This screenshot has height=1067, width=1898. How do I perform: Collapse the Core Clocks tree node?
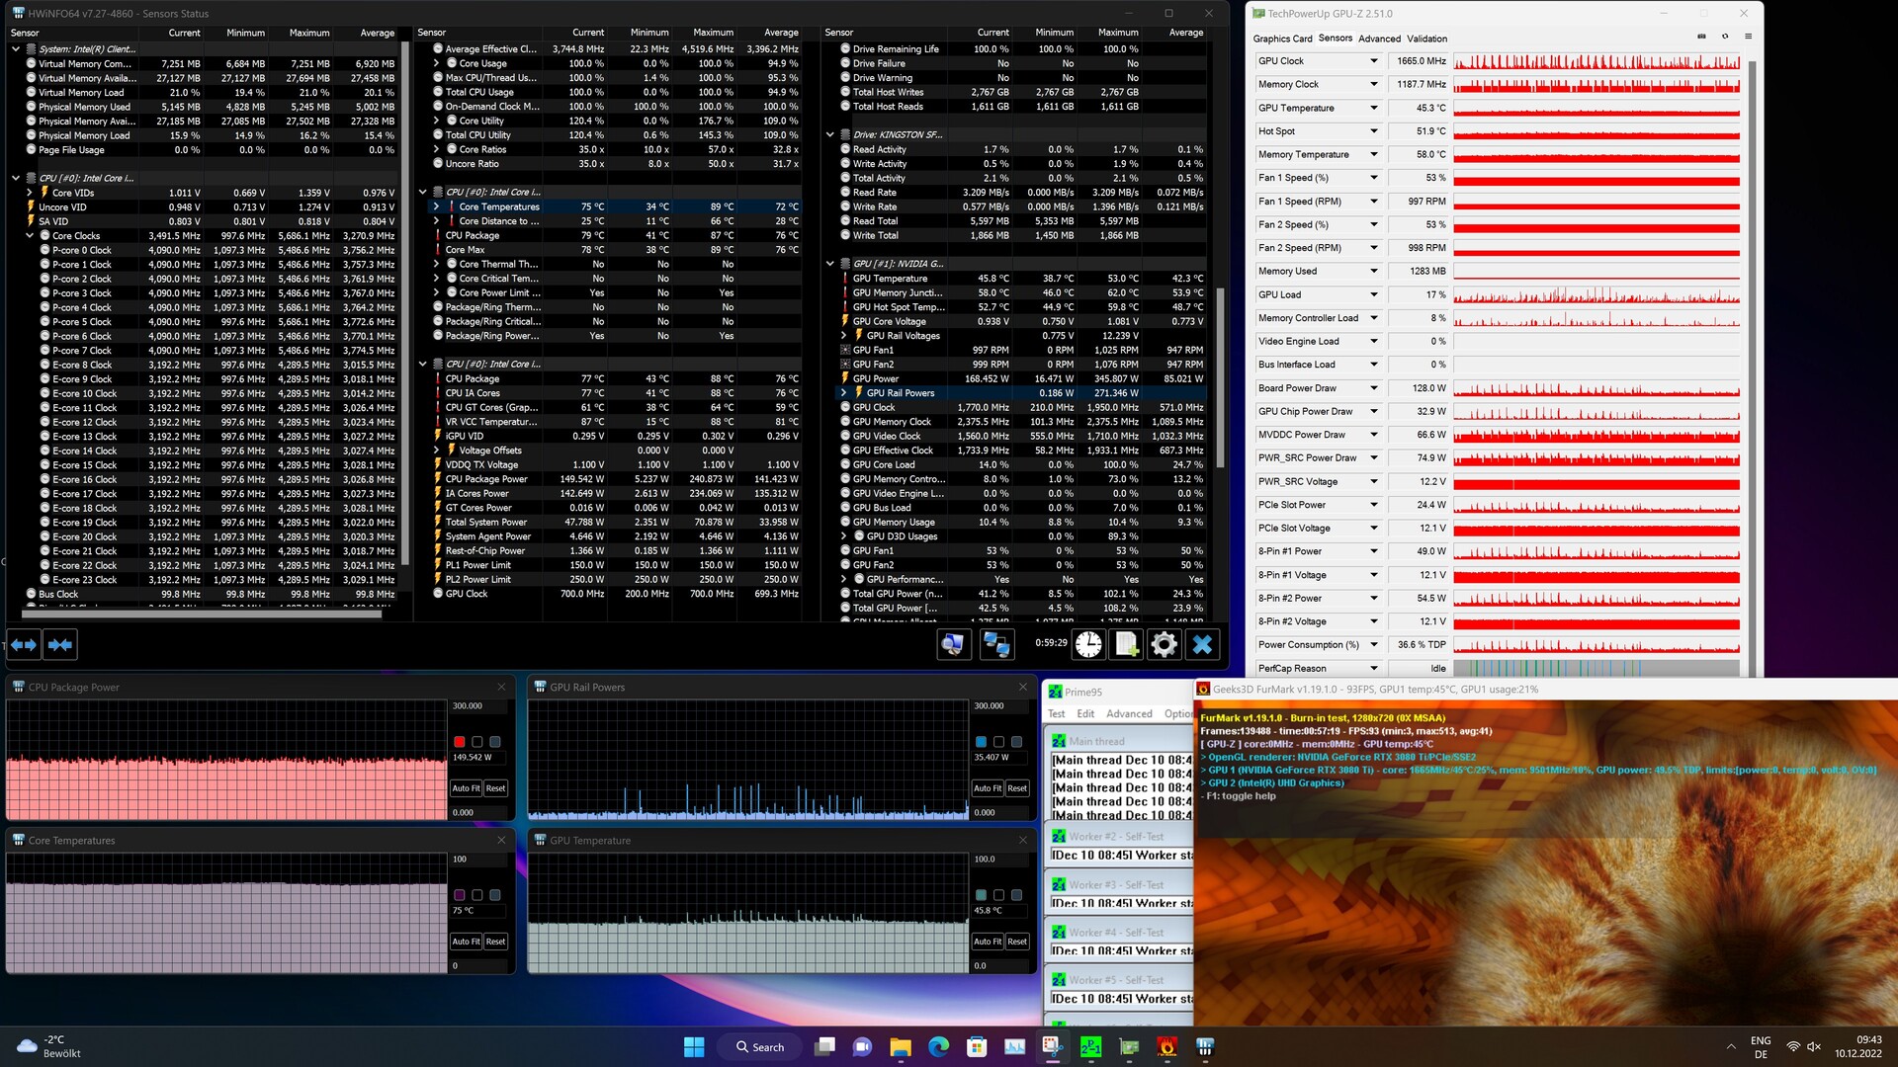(x=30, y=236)
